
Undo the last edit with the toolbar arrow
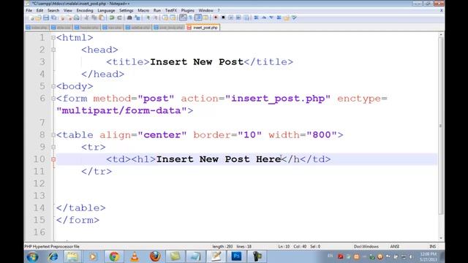click(112, 18)
